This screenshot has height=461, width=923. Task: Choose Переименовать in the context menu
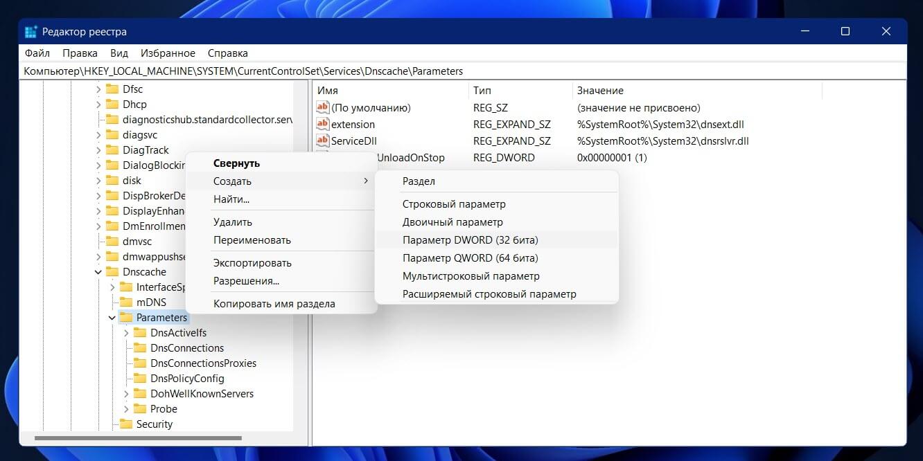(281, 240)
